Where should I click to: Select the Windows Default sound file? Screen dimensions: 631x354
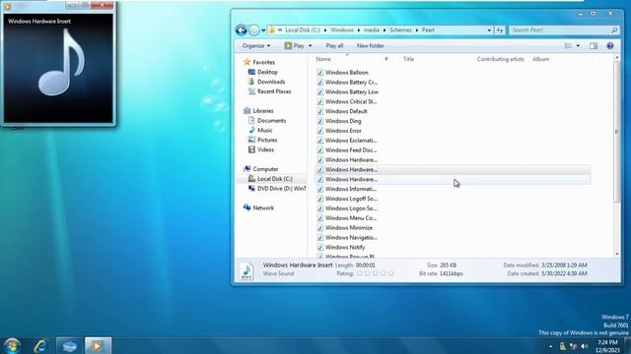[346, 111]
